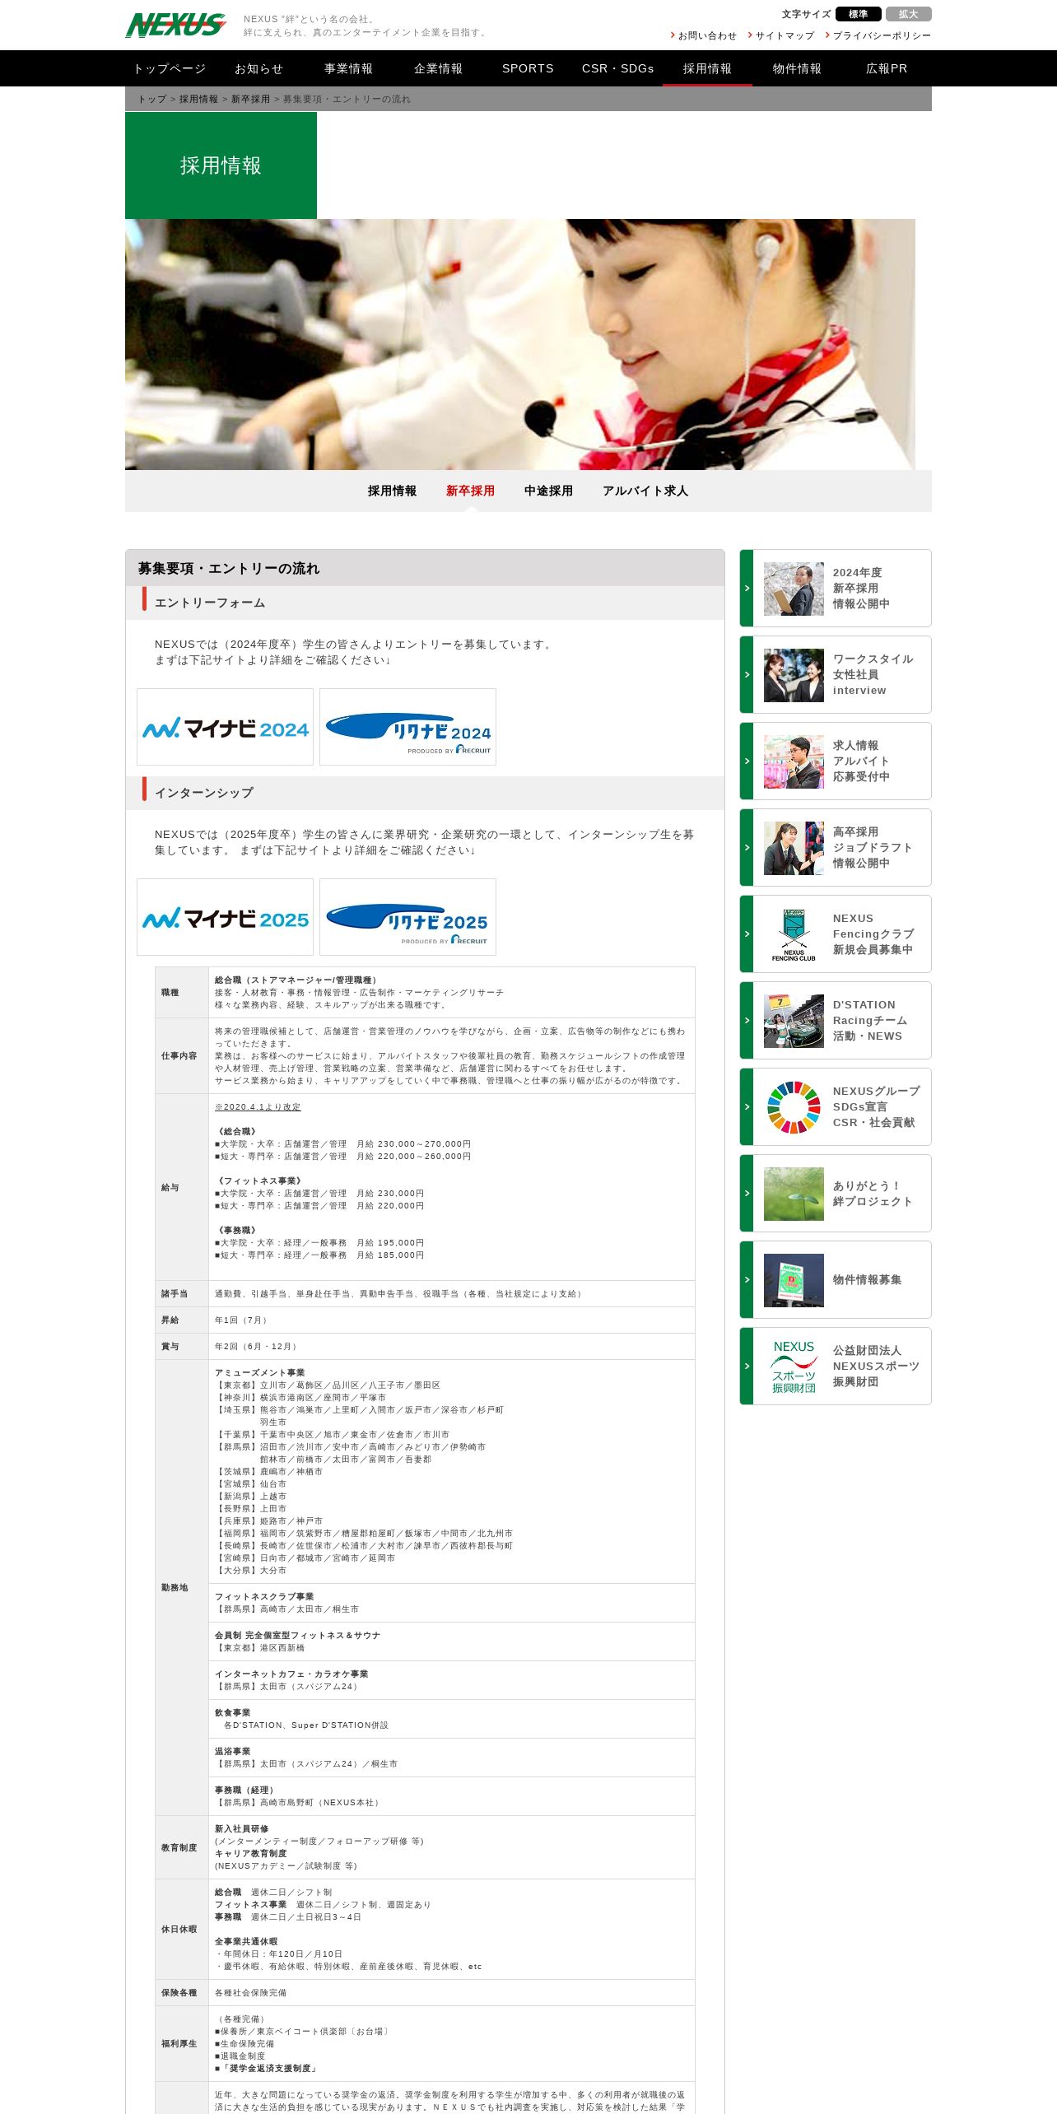Click arrow beside SDGs宣言 card
Viewport: 1057px width, 2114px height.
(747, 1107)
